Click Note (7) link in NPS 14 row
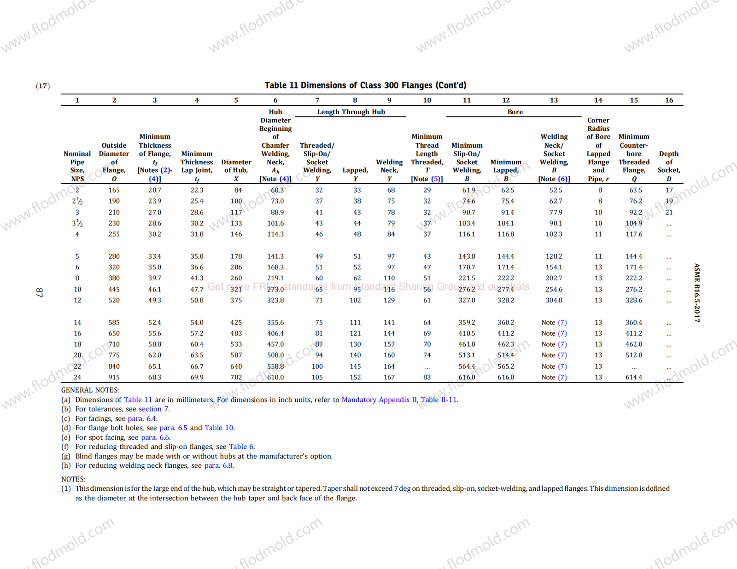The height and width of the screenshot is (569, 737). pos(562,323)
